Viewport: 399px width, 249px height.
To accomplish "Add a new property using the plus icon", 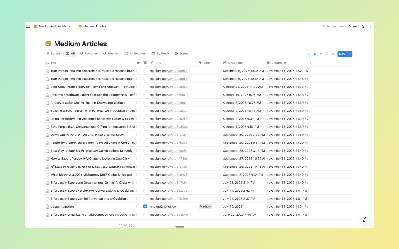I will 311,63.
